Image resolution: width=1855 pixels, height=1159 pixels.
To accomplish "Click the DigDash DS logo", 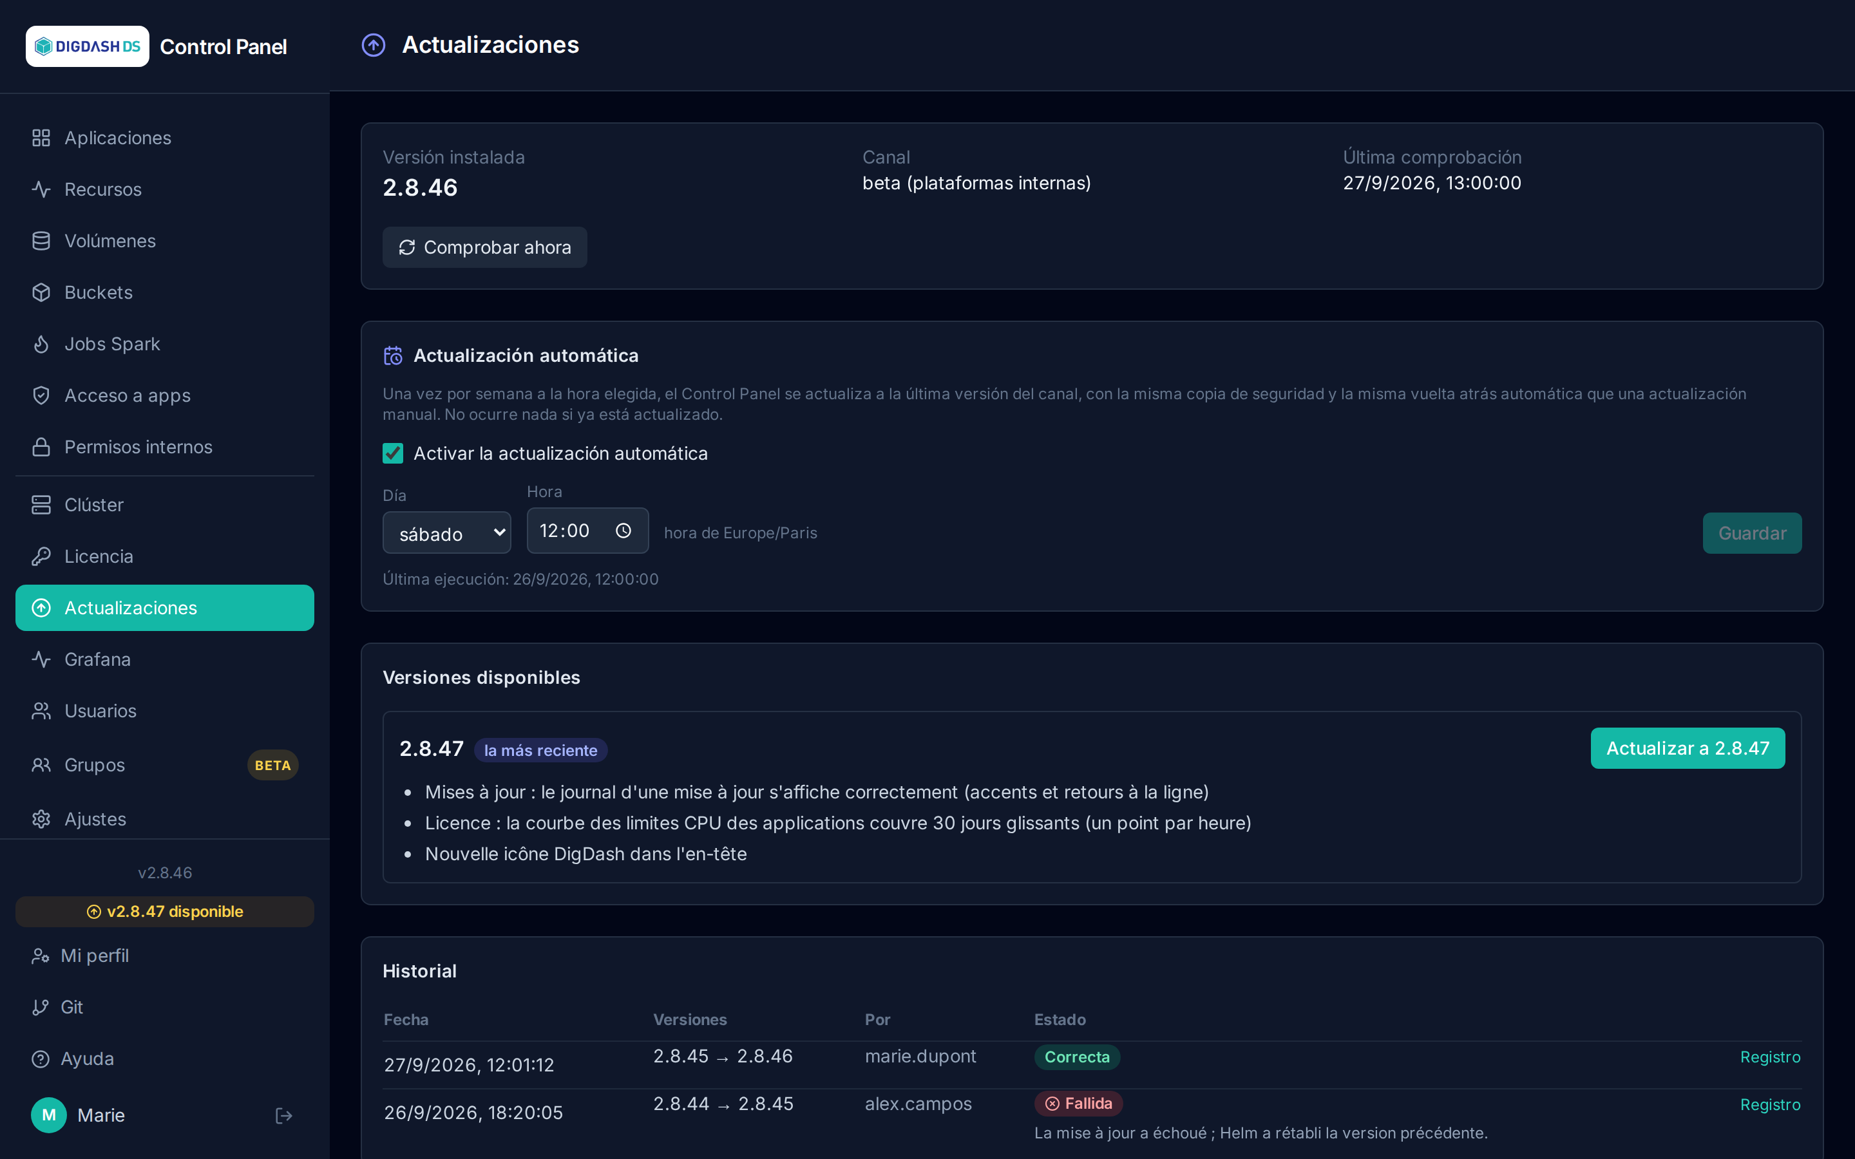I will (88, 47).
